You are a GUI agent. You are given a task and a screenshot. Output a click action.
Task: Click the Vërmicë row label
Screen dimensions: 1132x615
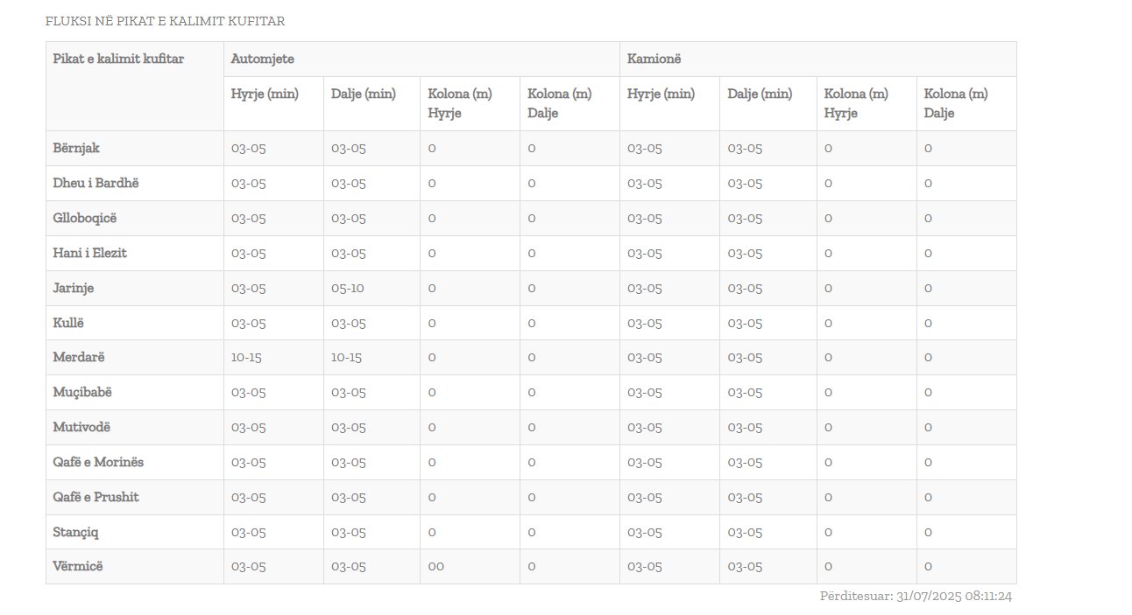click(77, 566)
